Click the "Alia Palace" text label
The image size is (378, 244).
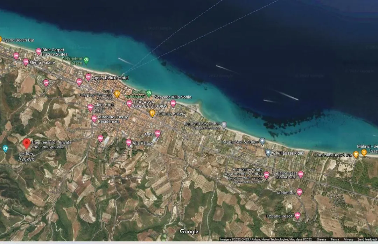click(143, 143)
